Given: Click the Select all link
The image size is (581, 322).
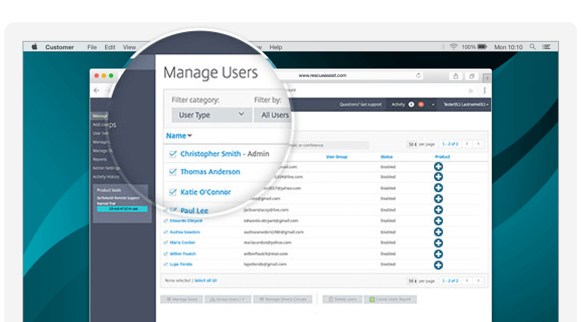Looking at the screenshot, I should (205, 280).
